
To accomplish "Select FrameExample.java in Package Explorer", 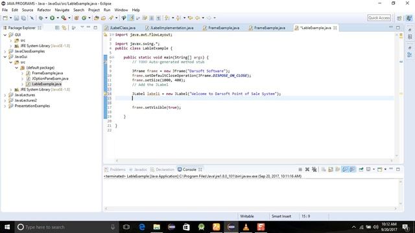I will (47, 73).
